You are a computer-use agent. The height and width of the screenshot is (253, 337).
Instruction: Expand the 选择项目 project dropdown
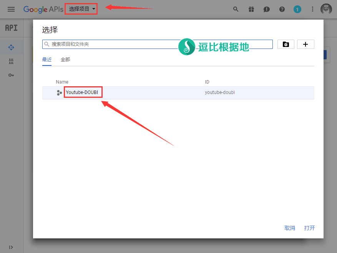(81, 9)
